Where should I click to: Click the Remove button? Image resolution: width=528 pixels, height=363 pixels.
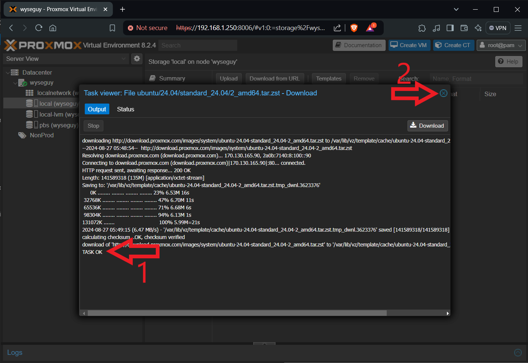[x=364, y=79]
